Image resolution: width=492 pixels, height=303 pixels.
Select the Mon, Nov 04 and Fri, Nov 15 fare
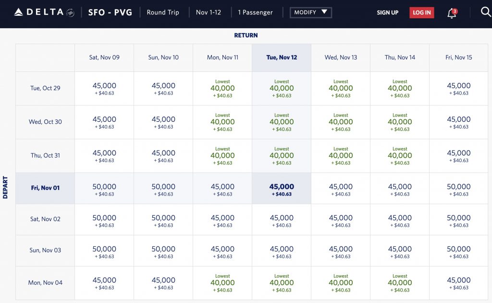coord(459,283)
